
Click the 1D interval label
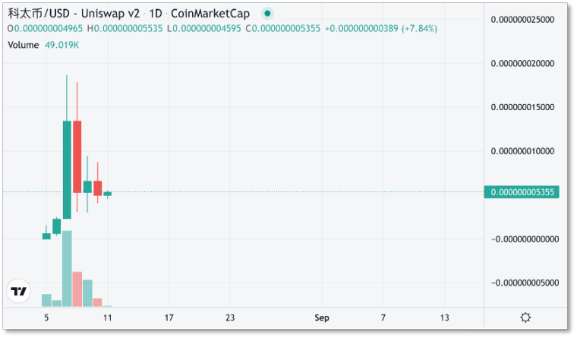pyautogui.click(x=156, y=14)
